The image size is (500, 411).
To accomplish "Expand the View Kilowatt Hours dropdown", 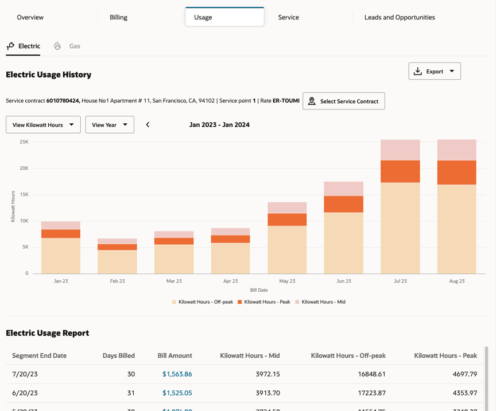I will click(44, 125).
